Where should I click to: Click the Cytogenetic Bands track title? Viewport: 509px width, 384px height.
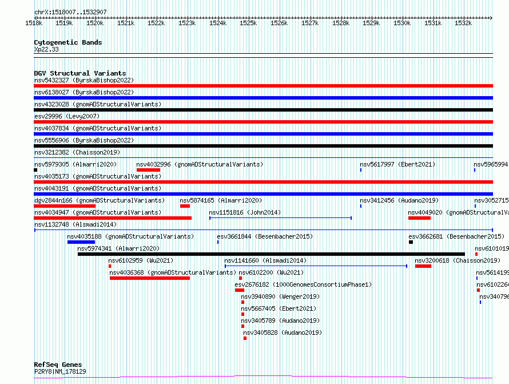coord(68,42)
